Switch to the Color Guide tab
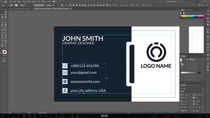This screenshot has height=118, width=210. point(189,10)
